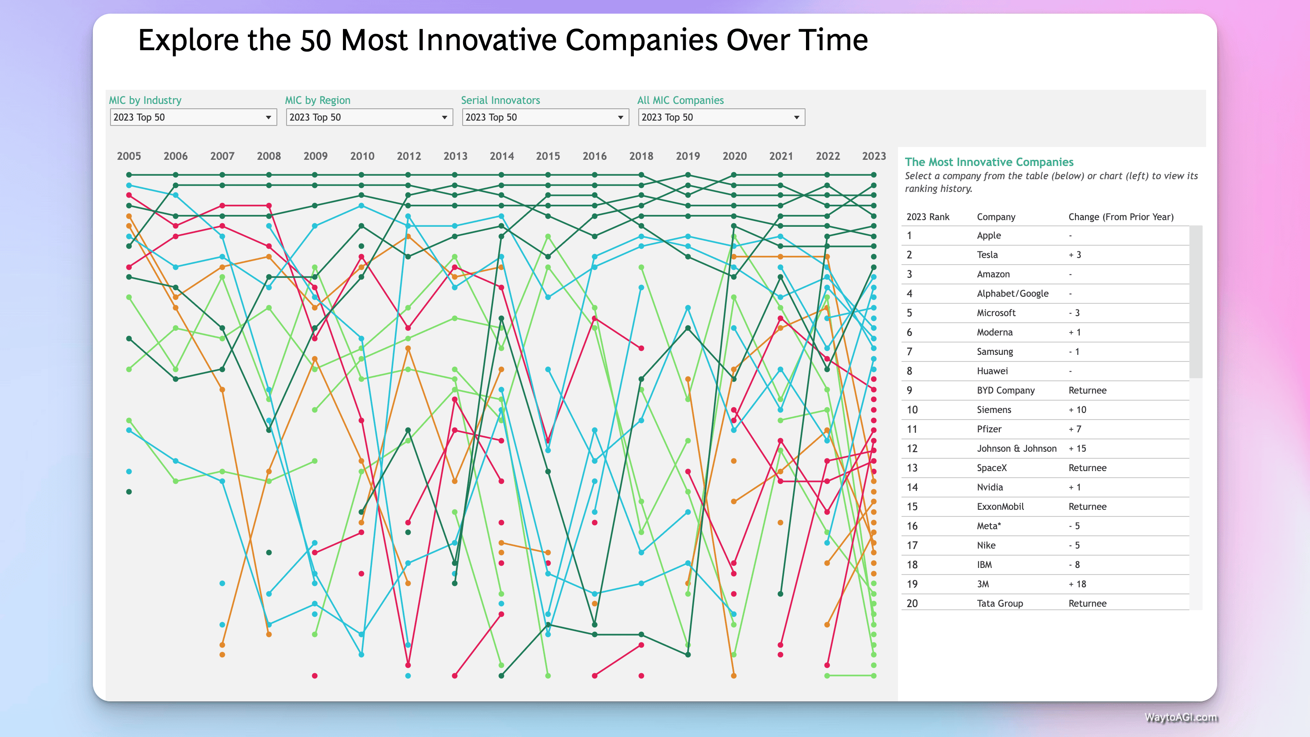Open the All MIC Companies dropdown
The width and height of the screenshot is (1310, 737).
[x=721, y=118]
